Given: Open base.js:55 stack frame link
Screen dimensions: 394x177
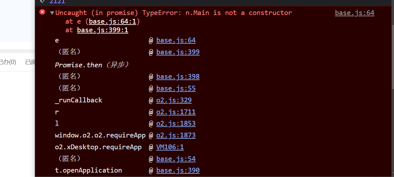Looking at the screenshot, I should pyautogui.click(x=176, y=88).
